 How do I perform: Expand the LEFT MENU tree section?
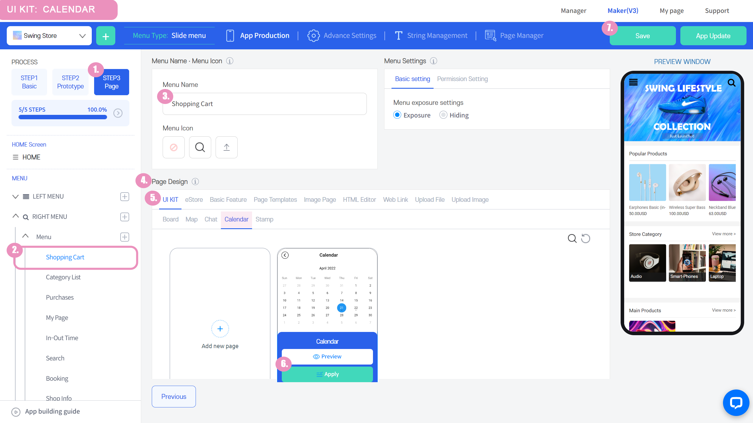pos(16,197)
